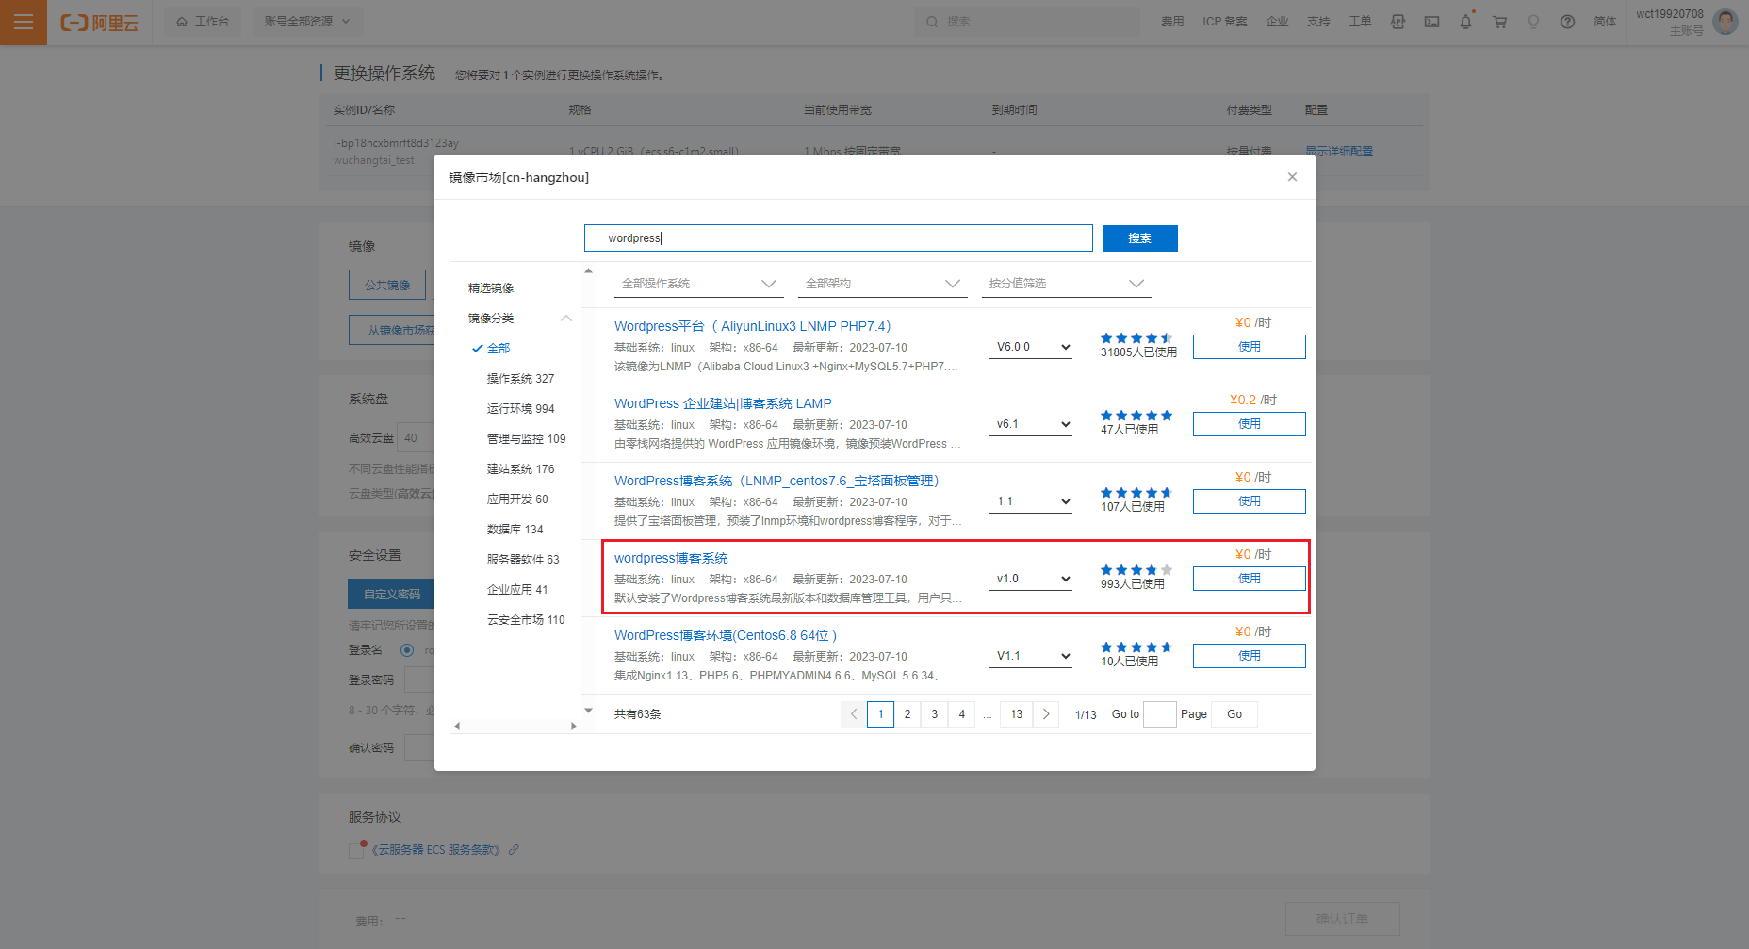Select the 精选镜像 category
The width and height of the screenshot is (1749, 949).
(x=491, y=288)
